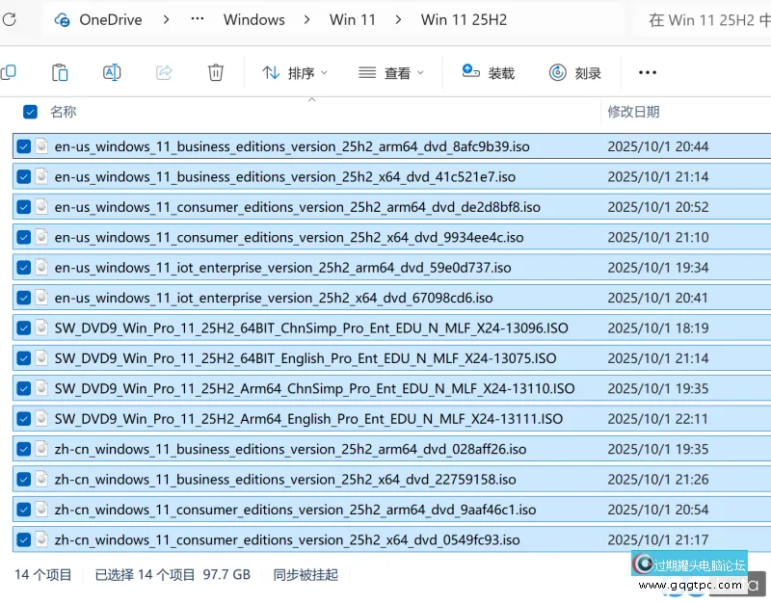
Task: Click the paste clipboard icon in toolbar
Action: tap(60, 72)
